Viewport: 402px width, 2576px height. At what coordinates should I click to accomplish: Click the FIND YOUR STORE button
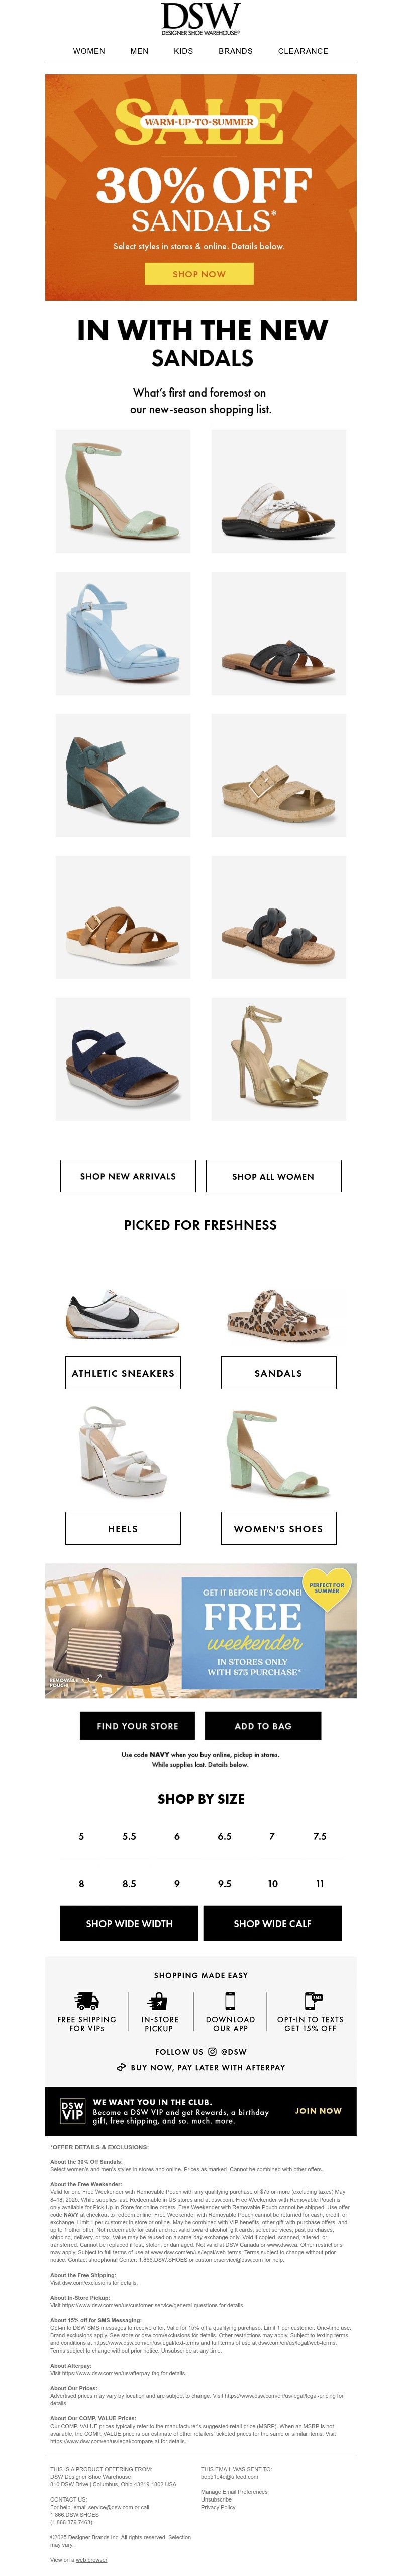click(x=138, y=1726)
